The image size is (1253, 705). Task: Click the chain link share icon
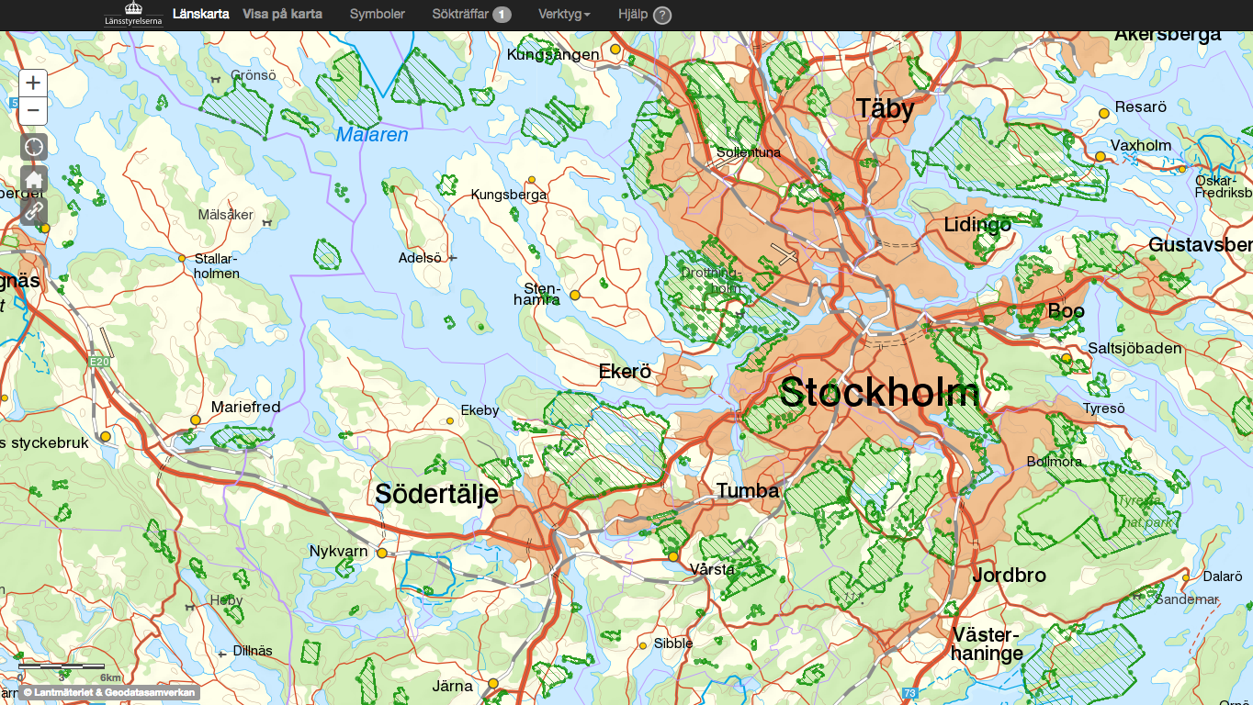pos(34,211)
